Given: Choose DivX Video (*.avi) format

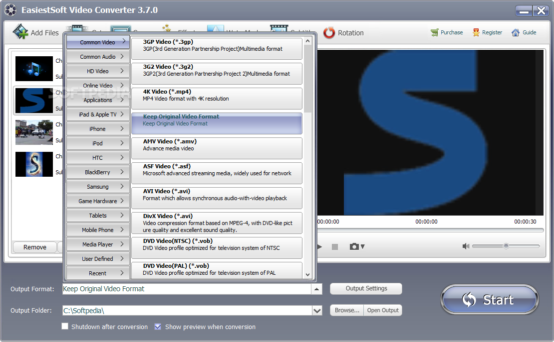Looking at the screenshot, I should click(217, 223).
